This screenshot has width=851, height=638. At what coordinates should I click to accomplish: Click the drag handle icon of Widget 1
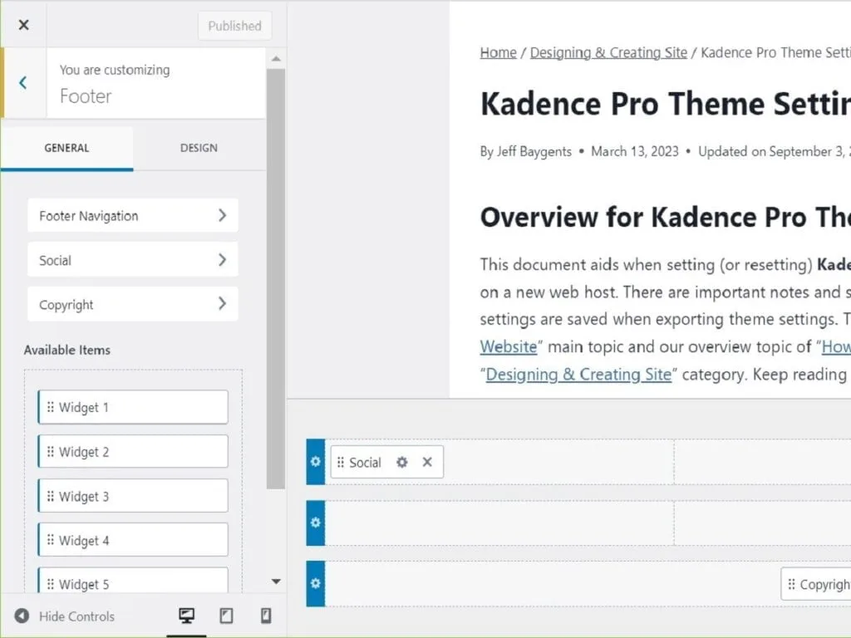[x=51, y=407]
